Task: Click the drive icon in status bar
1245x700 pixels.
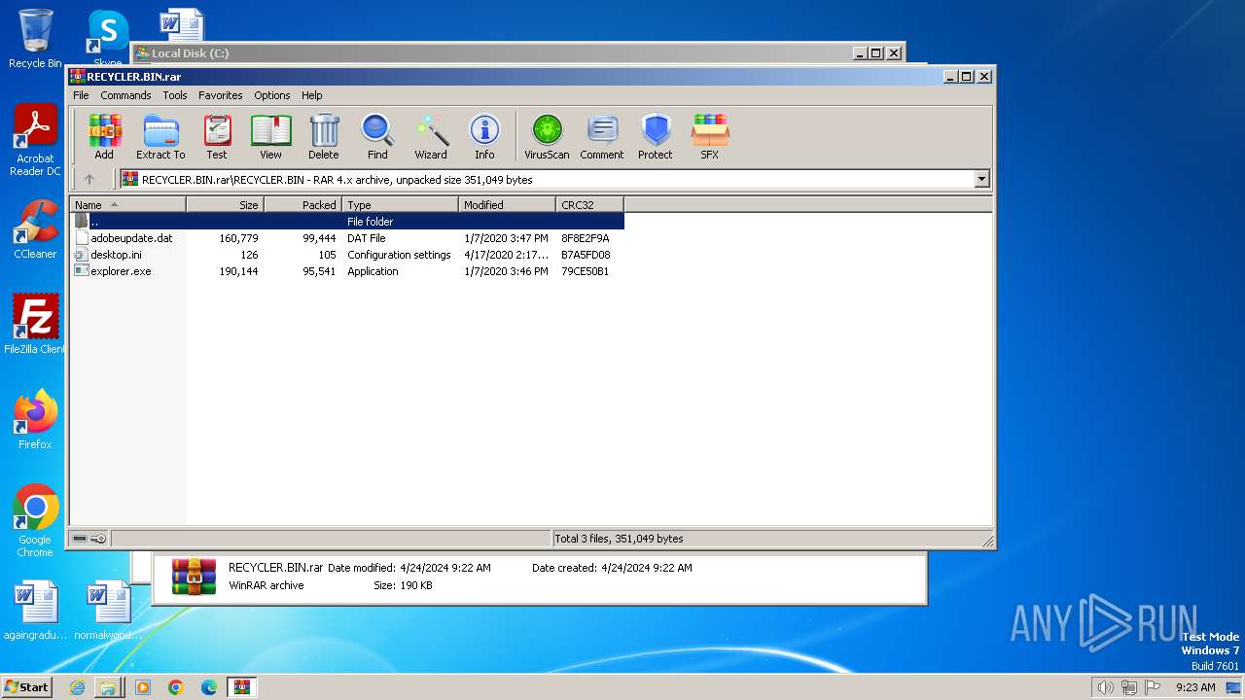Action: pos(80,539)
